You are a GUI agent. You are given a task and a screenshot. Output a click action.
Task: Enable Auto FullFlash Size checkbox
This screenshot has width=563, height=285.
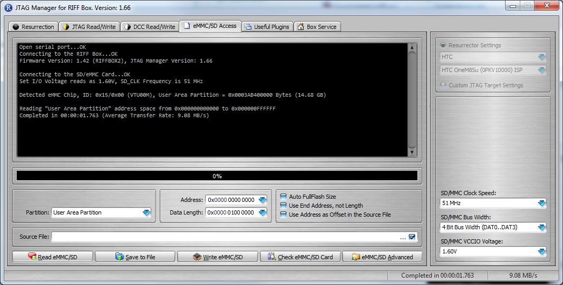tap(284, 197)
